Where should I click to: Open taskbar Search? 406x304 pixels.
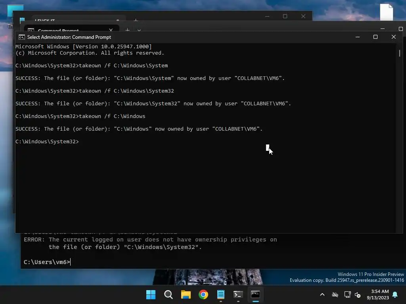tap(168, 294)
